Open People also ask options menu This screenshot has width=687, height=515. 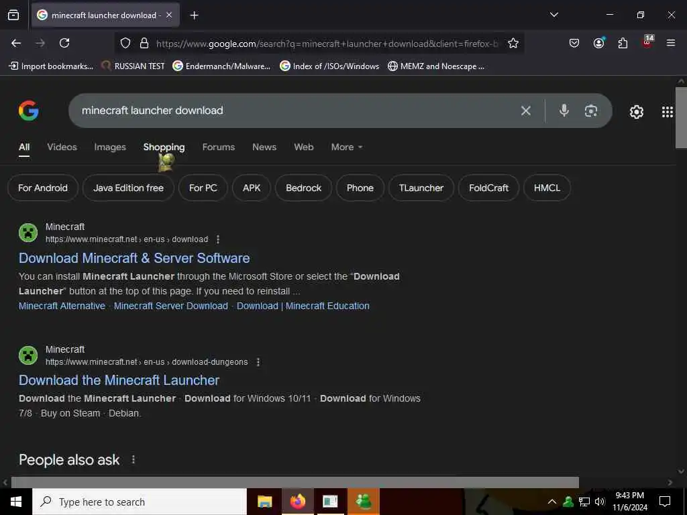pyautogui.click(x=134, y=459)
